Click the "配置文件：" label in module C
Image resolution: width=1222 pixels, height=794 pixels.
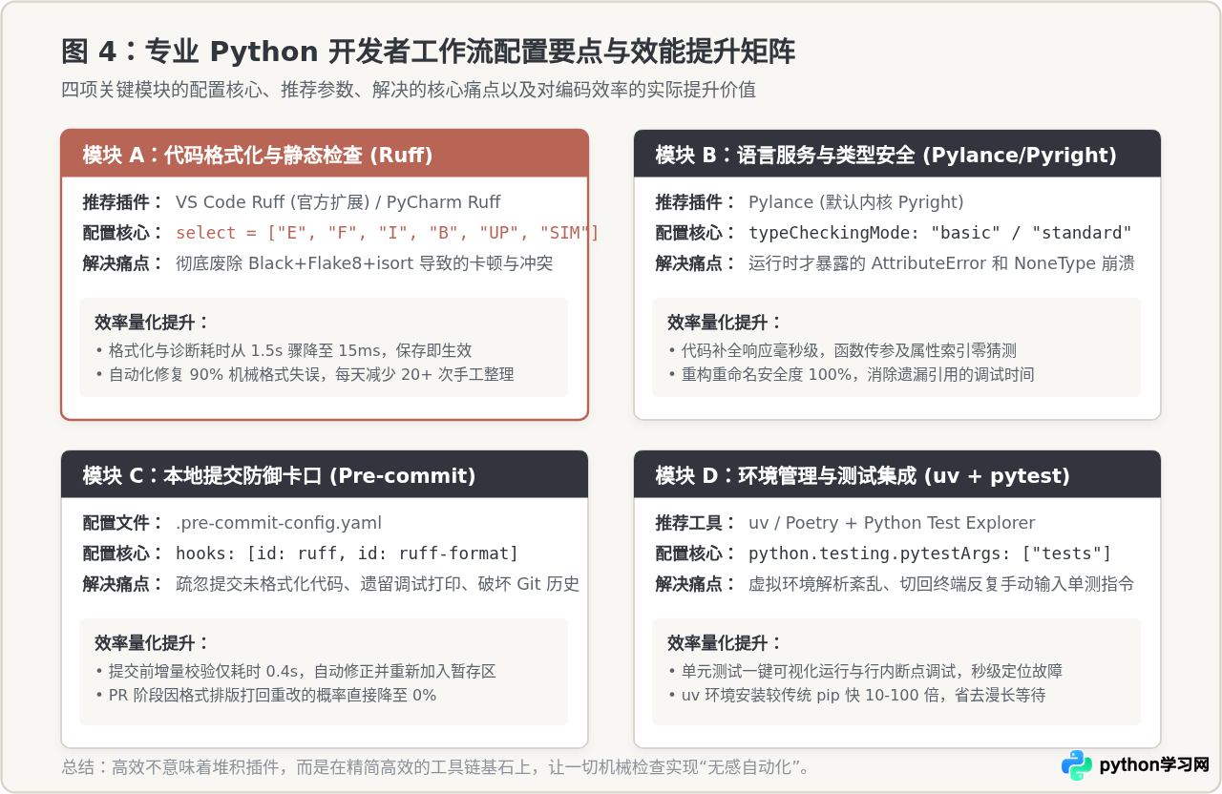(123, 523)
